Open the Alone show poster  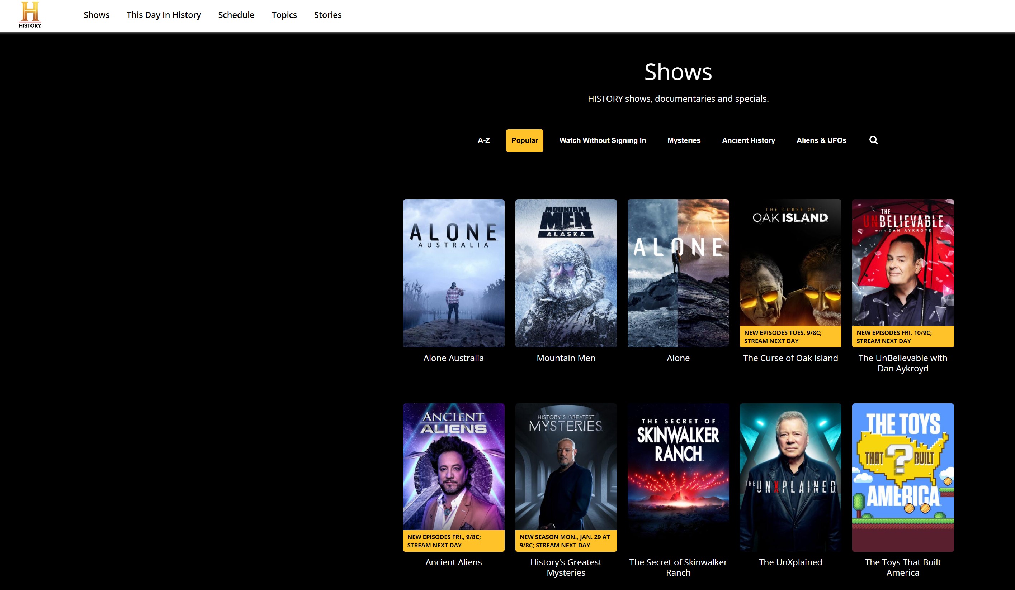pyautogui.click(x=678, y=273)
